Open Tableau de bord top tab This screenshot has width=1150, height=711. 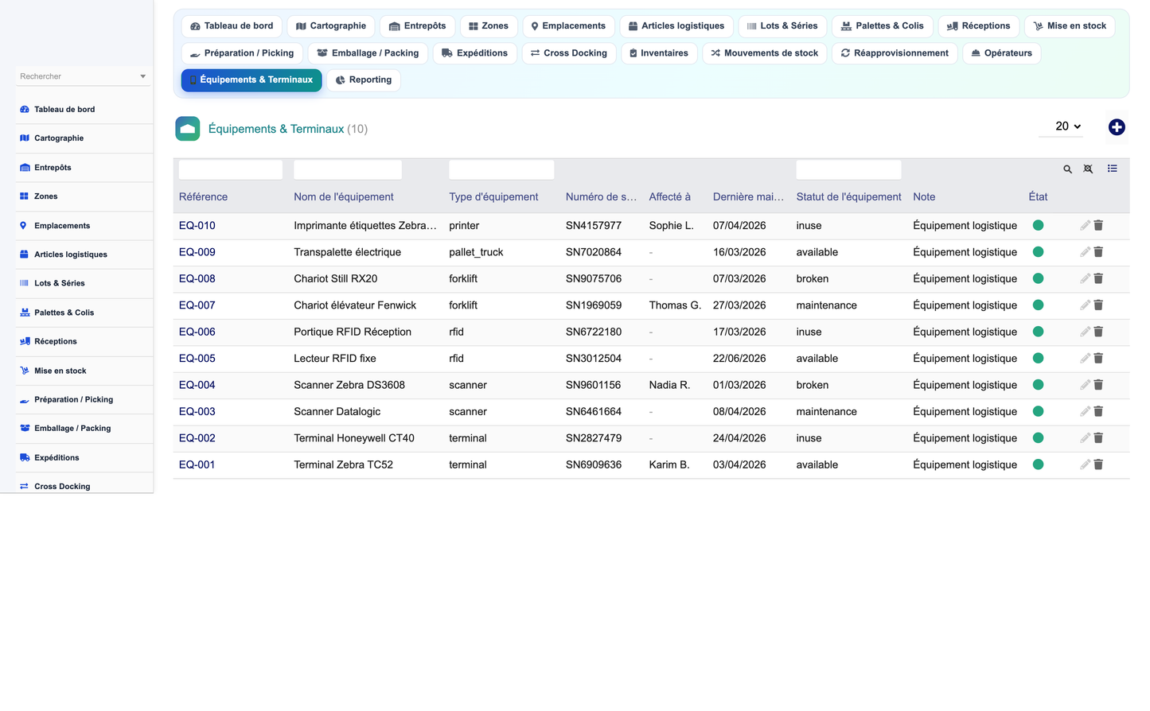[232, 26]
